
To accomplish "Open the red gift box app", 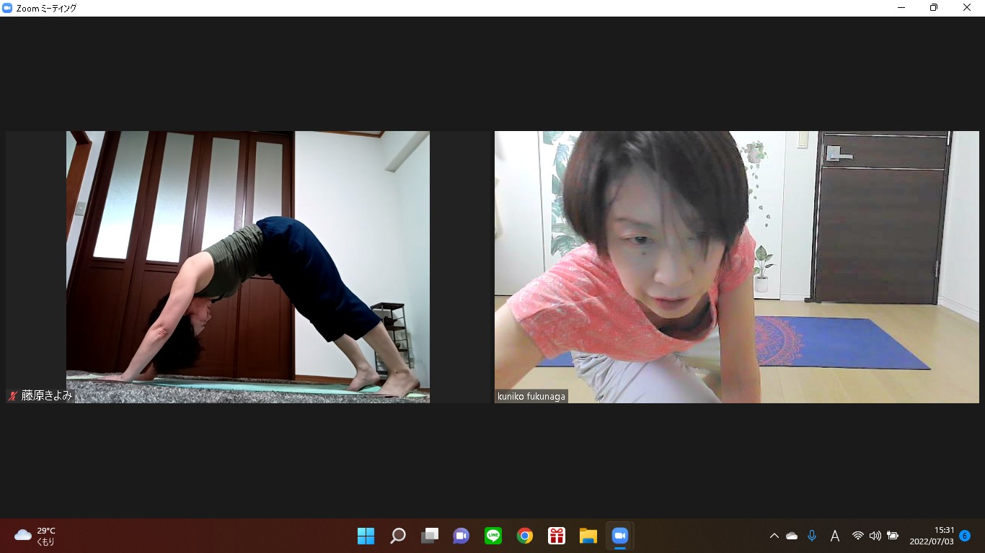I will [x=557, y=536].
